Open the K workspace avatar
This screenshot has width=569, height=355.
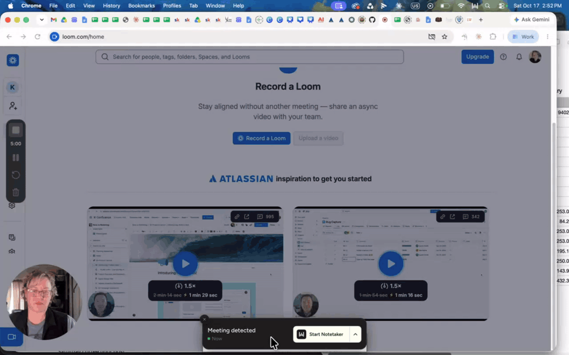pos(12,87)
